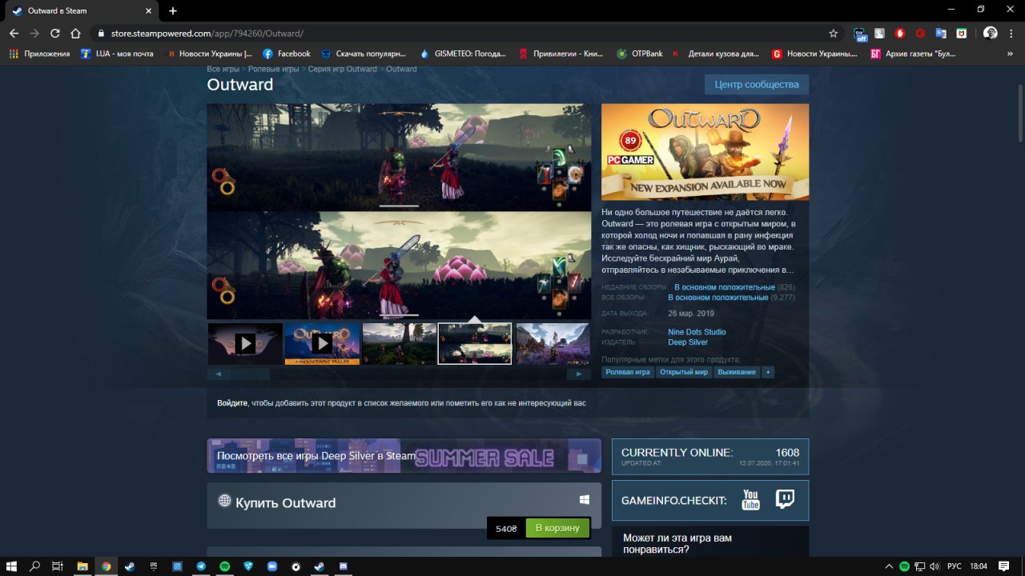Click the extension icon with 'off' badge
This screenshot has height=576, width=1025.
click(860, 34)
